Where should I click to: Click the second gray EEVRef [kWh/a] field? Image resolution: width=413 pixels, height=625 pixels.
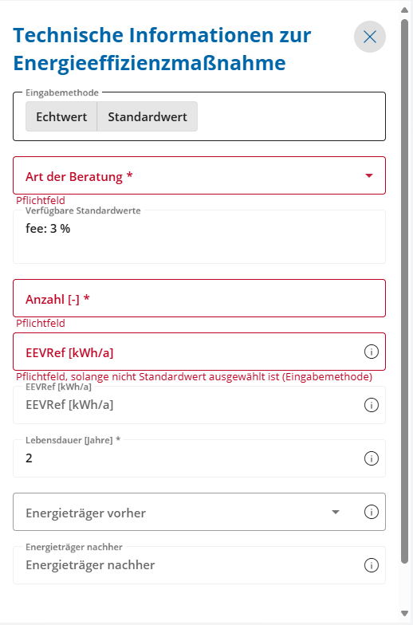click(x=199, y=405)
